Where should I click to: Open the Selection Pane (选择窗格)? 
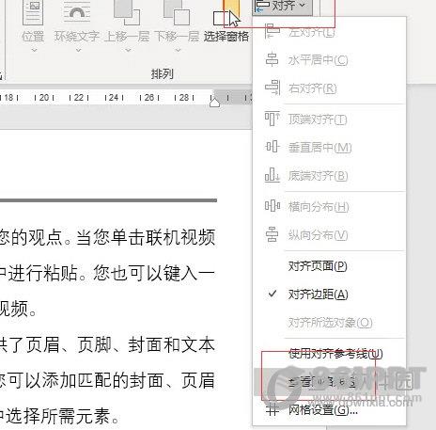click(226, 22)
